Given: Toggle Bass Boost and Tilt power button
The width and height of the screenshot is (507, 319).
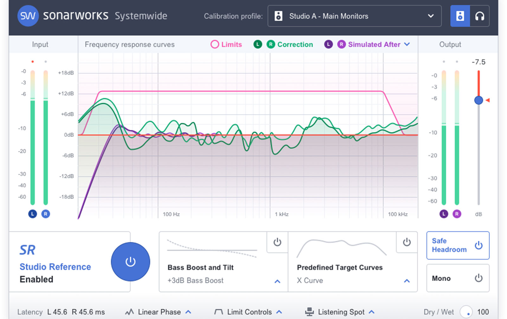Looking at the screenshot, I should coord(277,242).
